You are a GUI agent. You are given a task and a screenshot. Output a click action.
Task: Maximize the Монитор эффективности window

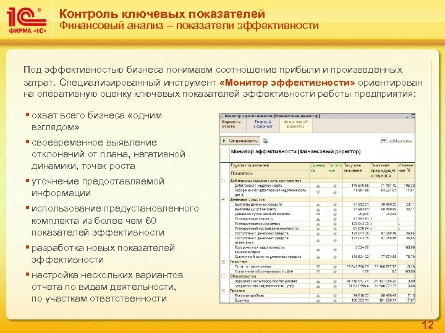tap(413, 116)
